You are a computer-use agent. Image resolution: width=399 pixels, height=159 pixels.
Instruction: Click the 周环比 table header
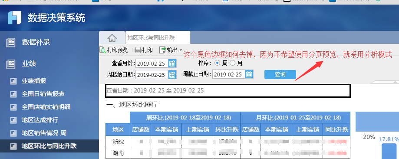pos(185,117)
